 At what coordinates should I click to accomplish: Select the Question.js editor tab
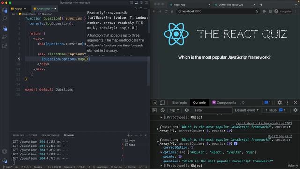coord(45,8)
